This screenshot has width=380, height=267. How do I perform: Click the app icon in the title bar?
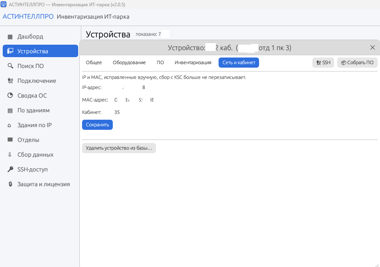[4, 4]
